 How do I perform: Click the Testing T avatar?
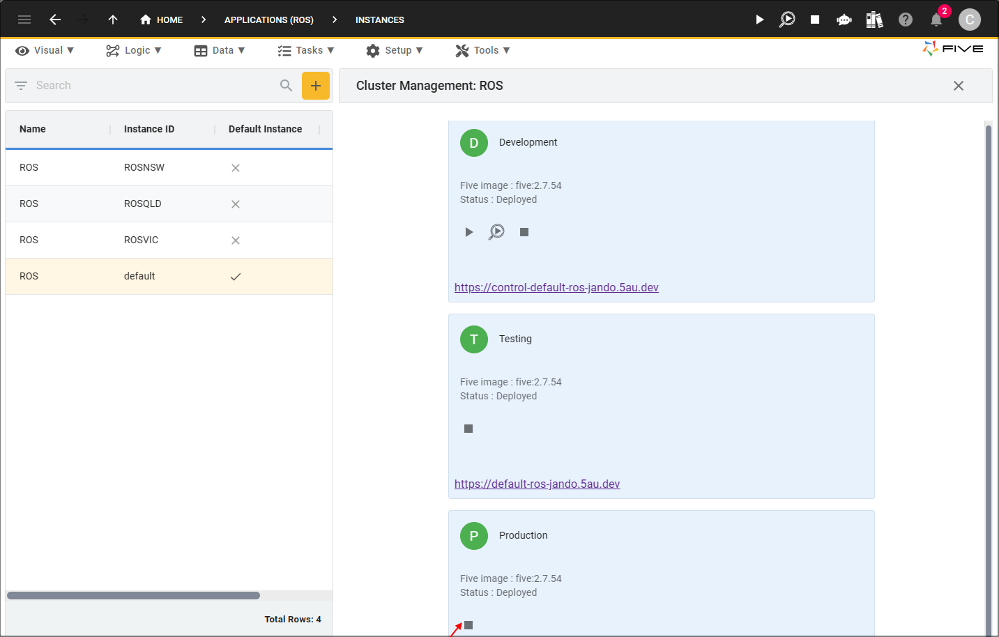474,339
